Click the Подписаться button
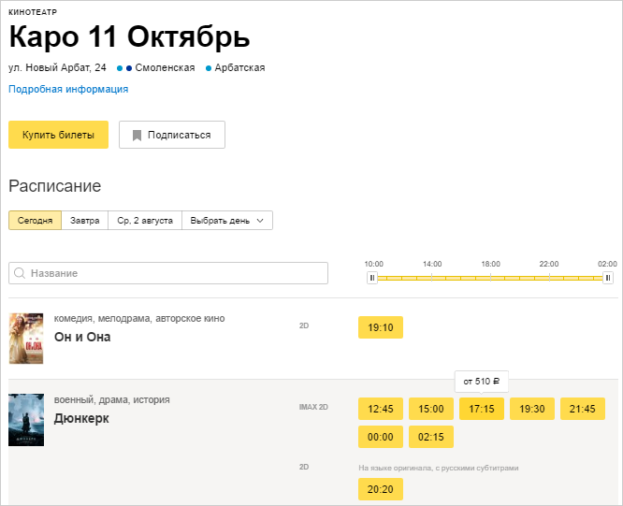 click(172, 135)
